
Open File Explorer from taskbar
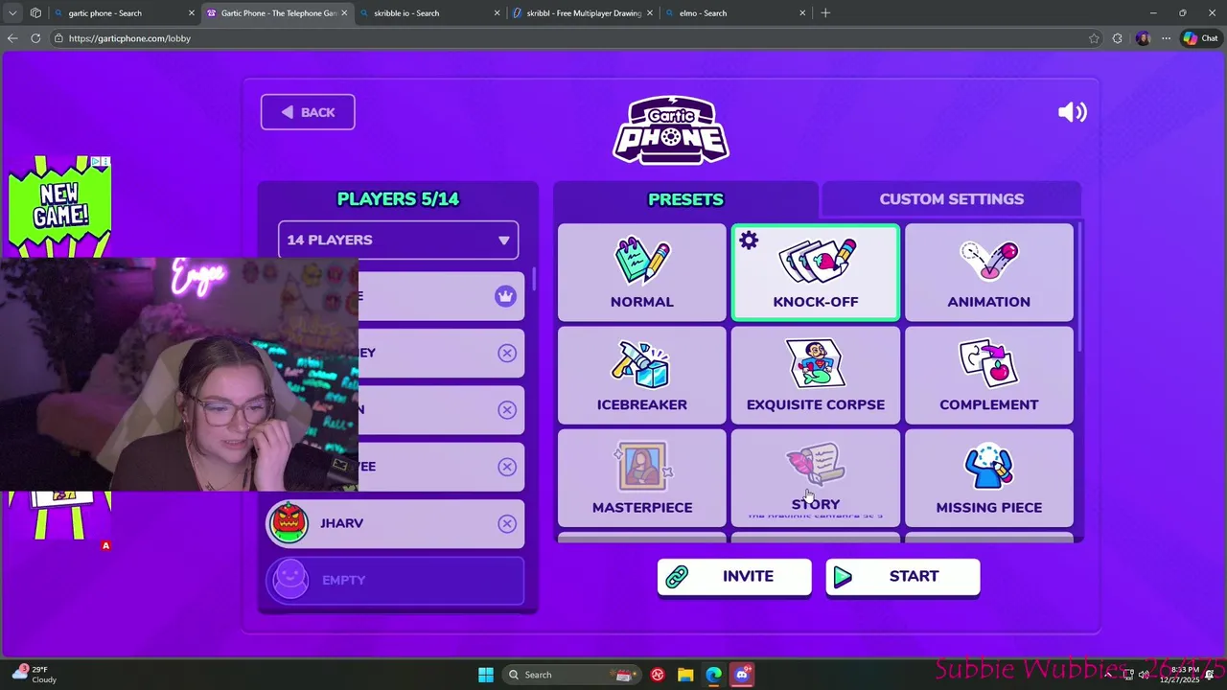[685, 675]
